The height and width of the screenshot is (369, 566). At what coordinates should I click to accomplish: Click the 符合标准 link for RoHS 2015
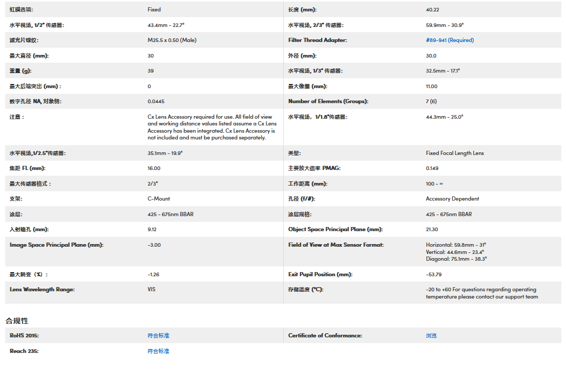[x=158, y=336]
